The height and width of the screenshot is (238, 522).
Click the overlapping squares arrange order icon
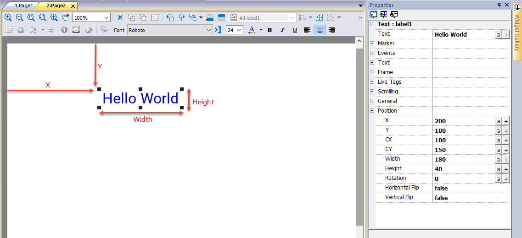coord(193,17)
